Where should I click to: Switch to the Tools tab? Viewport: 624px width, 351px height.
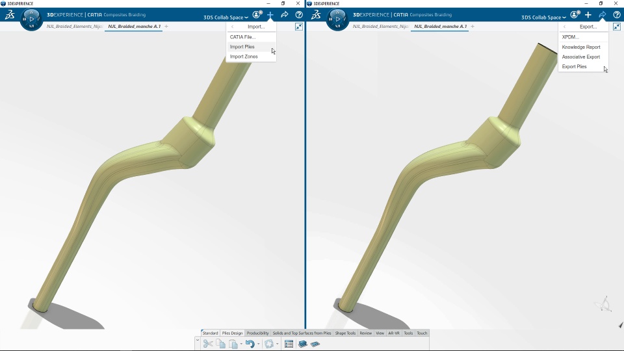coord(408,333)
